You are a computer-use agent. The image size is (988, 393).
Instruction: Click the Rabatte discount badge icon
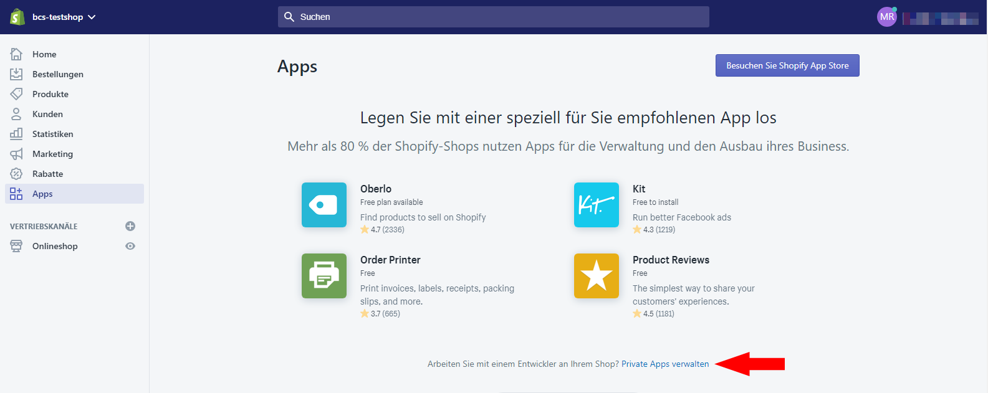pos(16,174)
